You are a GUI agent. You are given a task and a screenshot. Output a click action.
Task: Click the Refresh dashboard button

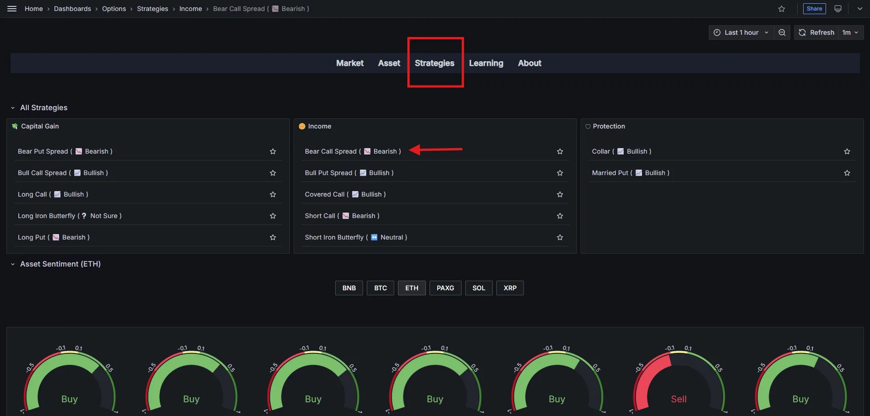tap(816, 32)
